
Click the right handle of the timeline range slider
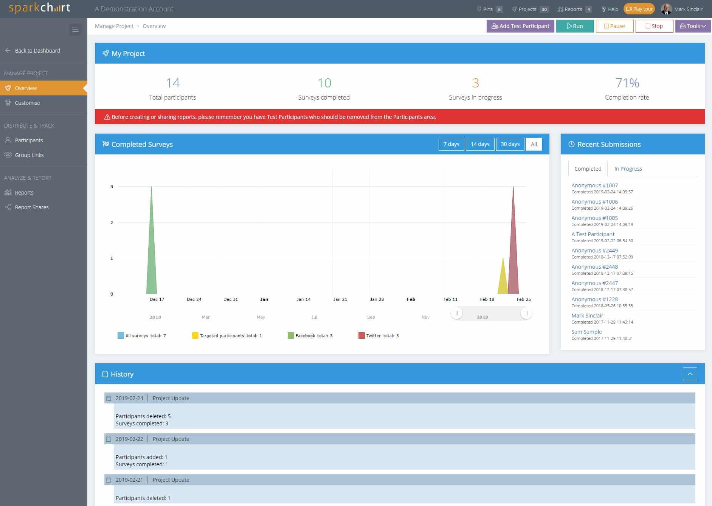coord(526,313)
